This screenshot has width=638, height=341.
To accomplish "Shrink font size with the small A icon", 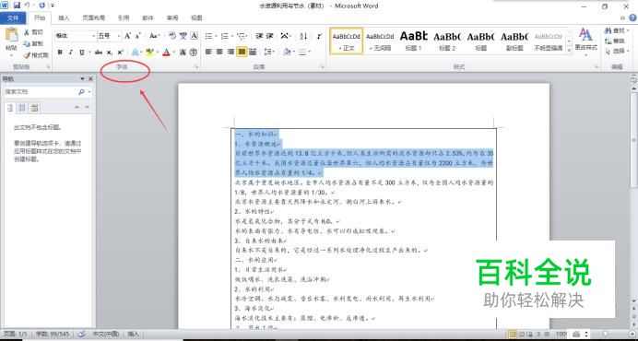I will tap(137, 36).
